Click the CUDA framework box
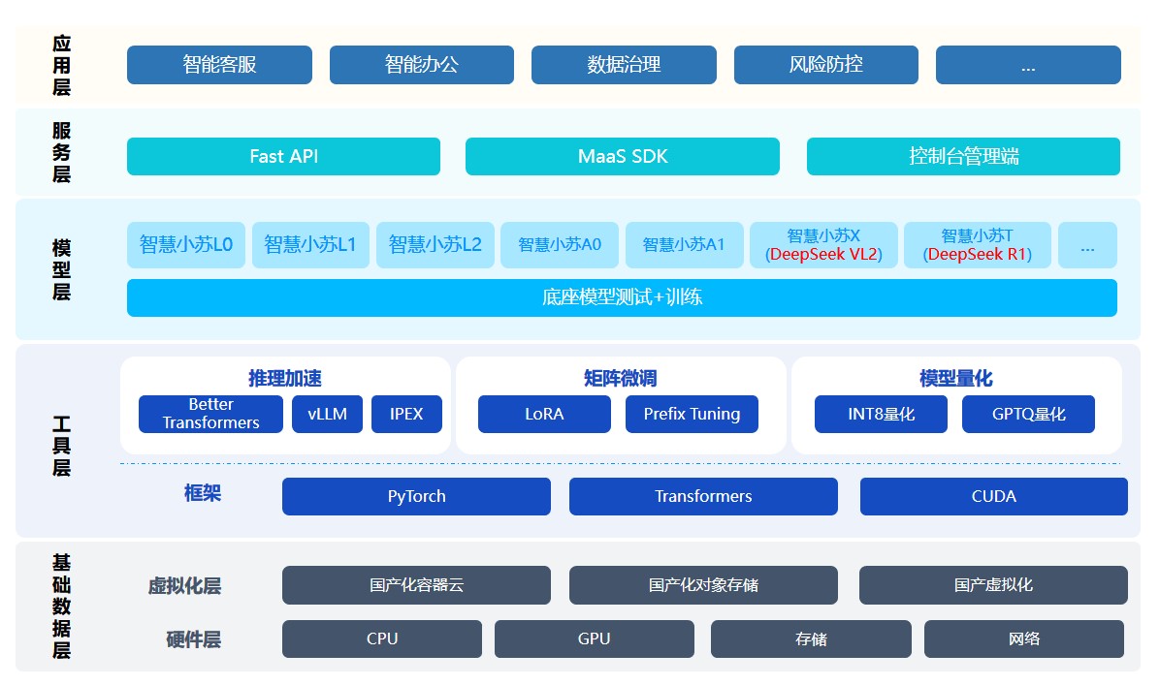 [993, 496]
